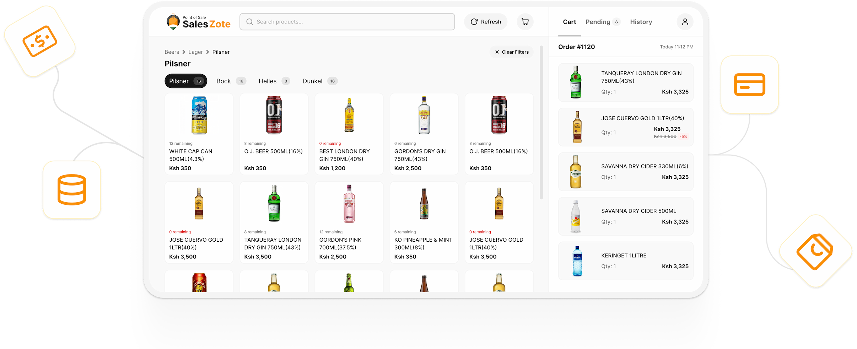Click the Helles count badge 0
Viewport: 857px width, 349px height.
click(x=286, y=81)
